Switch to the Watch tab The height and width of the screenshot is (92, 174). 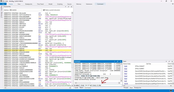tap(81, 88)
